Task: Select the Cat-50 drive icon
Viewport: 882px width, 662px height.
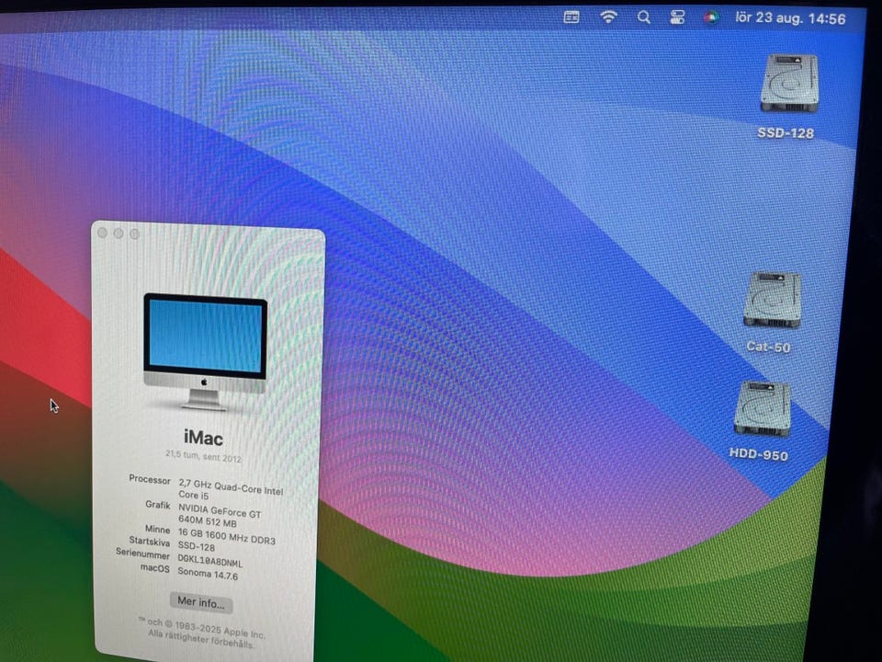Action: pos(773,300)
